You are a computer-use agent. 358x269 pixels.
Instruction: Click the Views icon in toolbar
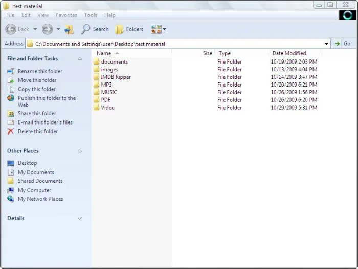[156, 29]
